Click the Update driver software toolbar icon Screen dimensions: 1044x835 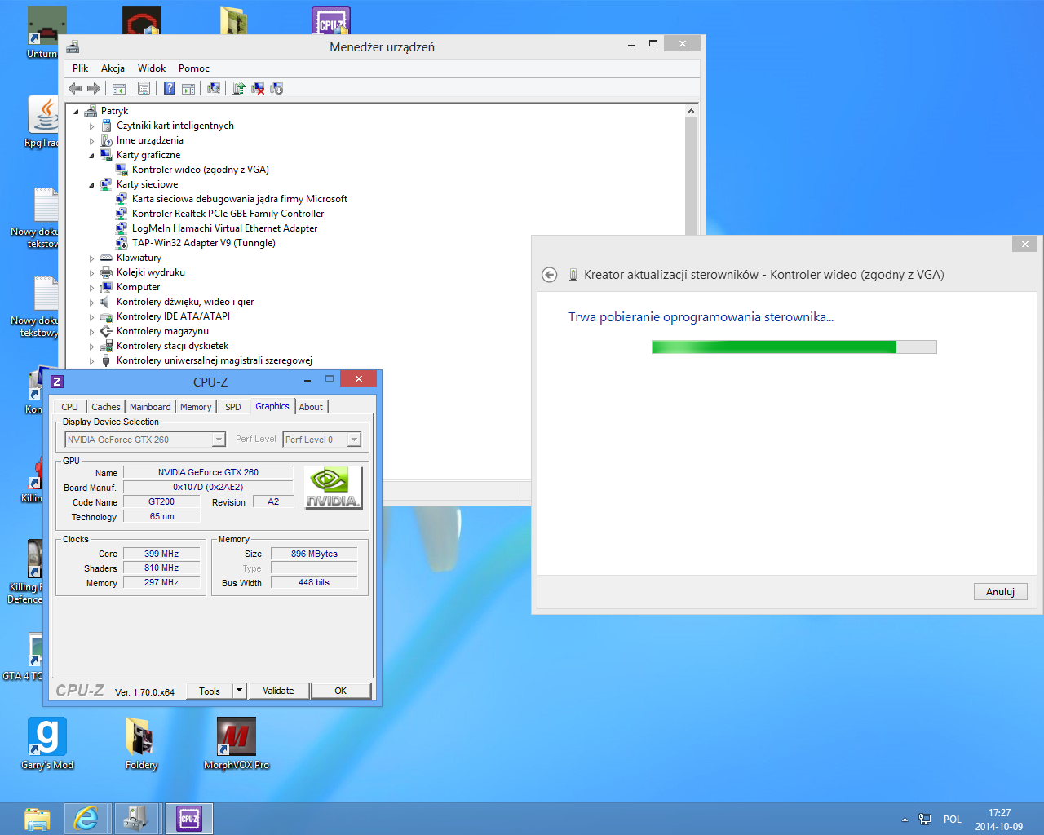click(x=239, y=88)
